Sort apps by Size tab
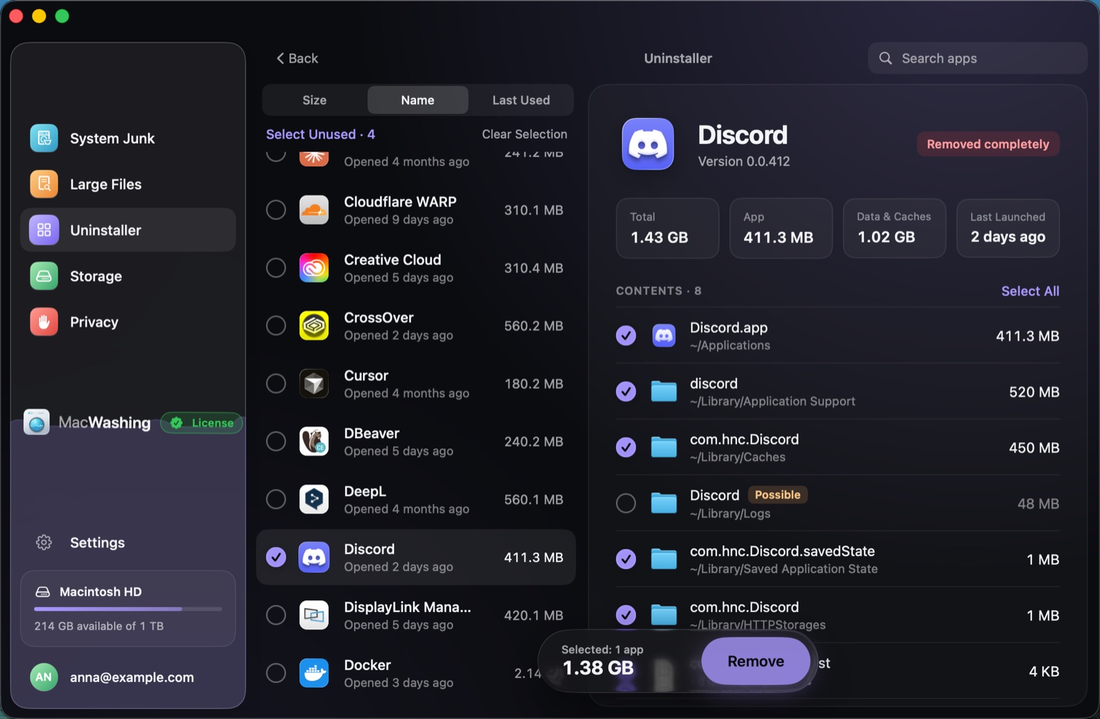Image resolution: width=1100 pixels, height=719 pixels. click(x=315, y=100)
